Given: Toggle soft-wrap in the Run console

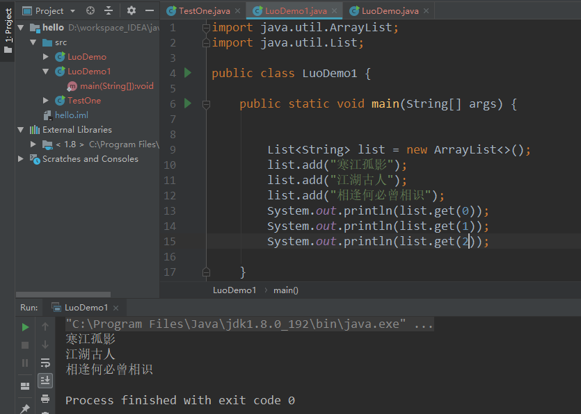Looking at the screenshot, I should click(x=45, y=363).
